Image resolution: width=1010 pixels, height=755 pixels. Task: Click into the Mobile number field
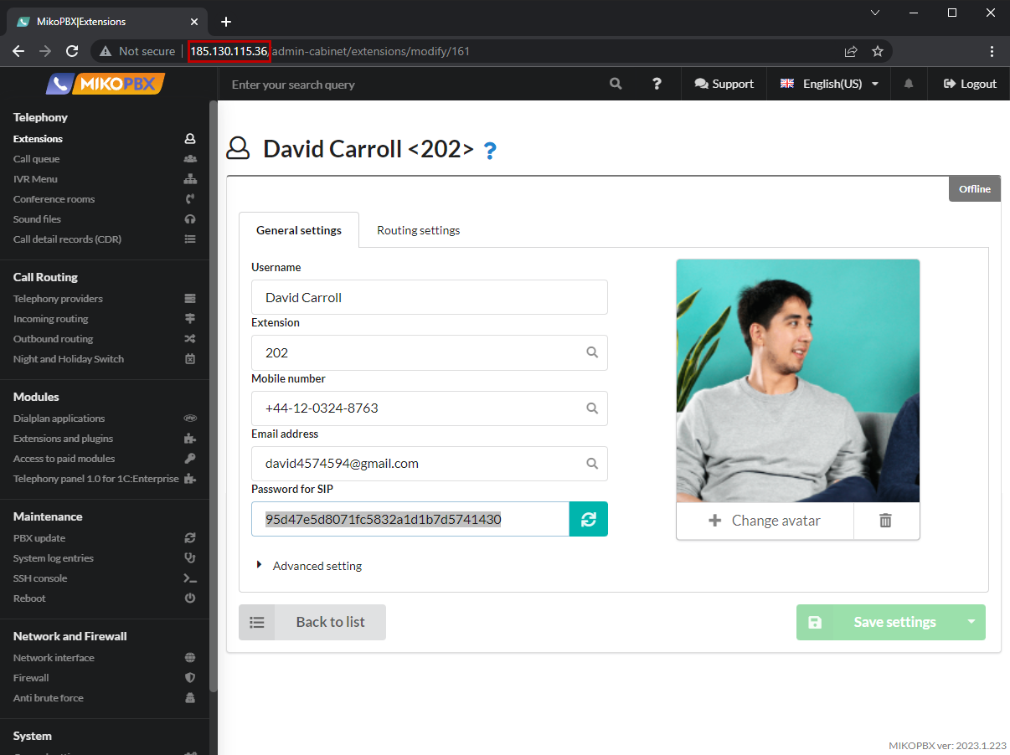[x=419, y=408]
